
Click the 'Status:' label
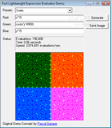pos(7,39)
